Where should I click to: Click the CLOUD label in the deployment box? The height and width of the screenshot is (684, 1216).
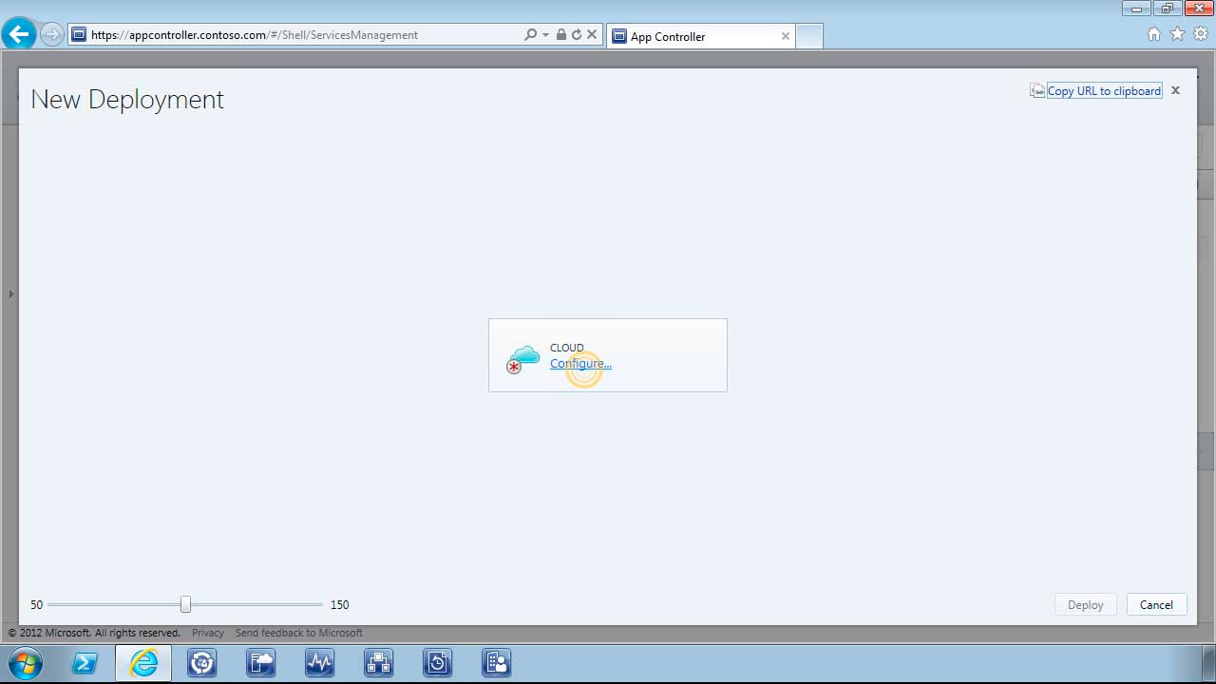point(567,348)
